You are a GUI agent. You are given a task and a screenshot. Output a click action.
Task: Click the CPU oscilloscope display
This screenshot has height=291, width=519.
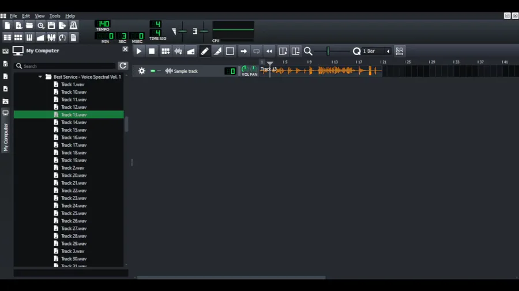tap(233, 30)
